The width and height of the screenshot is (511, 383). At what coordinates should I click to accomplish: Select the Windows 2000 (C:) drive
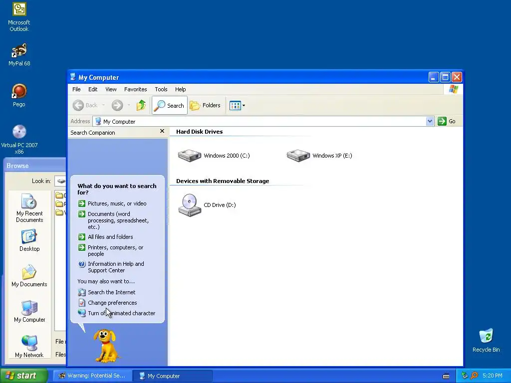pos(214,156)
